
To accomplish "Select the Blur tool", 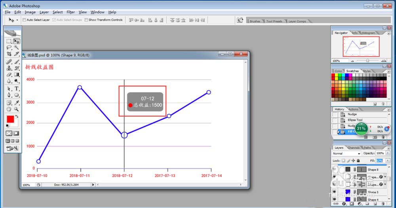I will [x=9, y=81].
